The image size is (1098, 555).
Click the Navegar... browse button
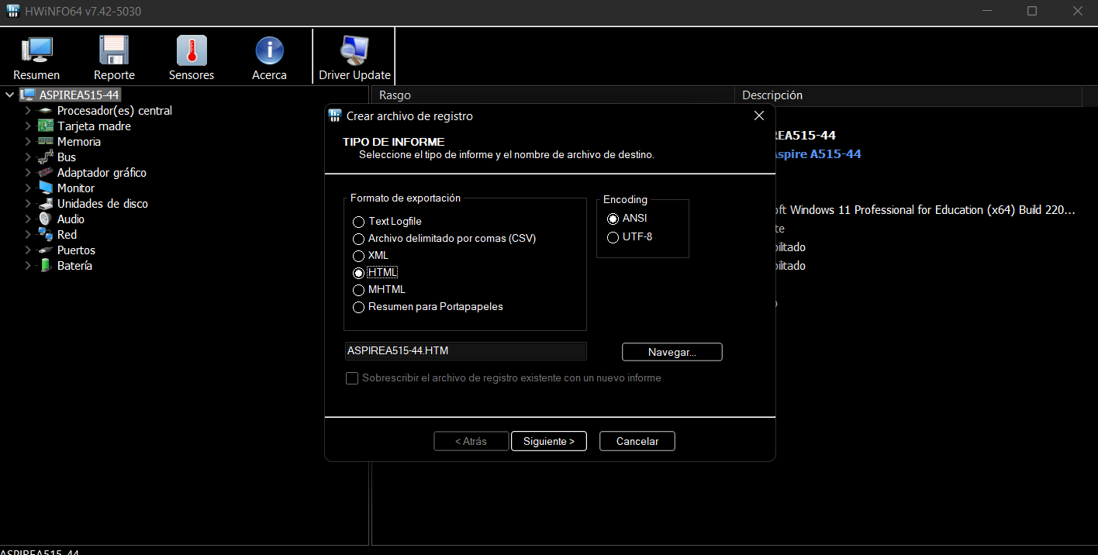tap(672, 352)
